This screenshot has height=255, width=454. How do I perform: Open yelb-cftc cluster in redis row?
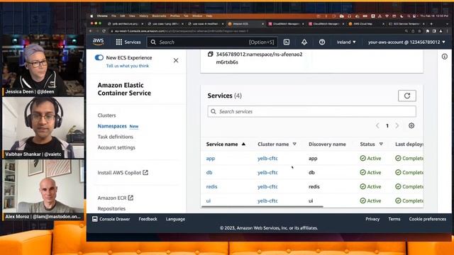pos(267,187)
